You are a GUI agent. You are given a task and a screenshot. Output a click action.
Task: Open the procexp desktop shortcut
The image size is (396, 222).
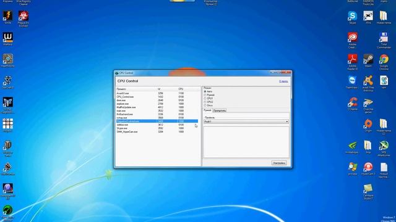[x=352, y=168]
